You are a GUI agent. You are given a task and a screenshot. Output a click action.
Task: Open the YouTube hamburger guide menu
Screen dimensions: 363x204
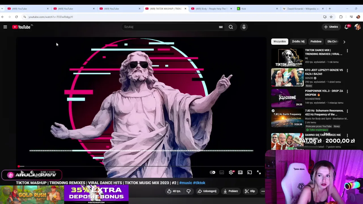click(x=5, y=27)
